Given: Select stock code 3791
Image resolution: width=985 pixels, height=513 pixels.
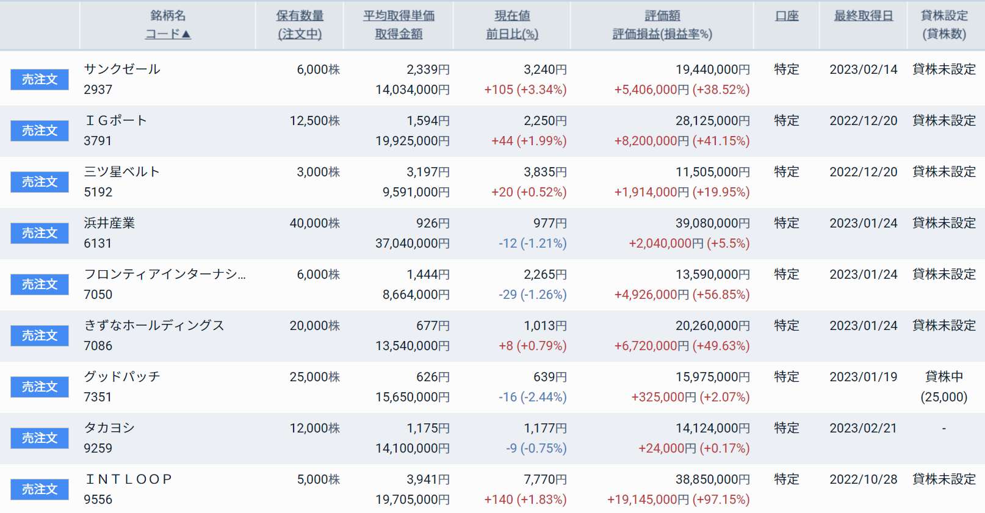Looking at the screenshot, I should click(x=98, y=141).
